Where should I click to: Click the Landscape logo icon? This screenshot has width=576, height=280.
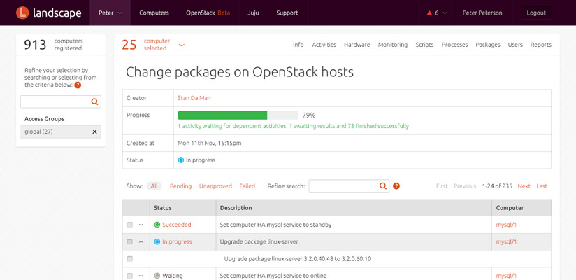(x=22, y=13)
